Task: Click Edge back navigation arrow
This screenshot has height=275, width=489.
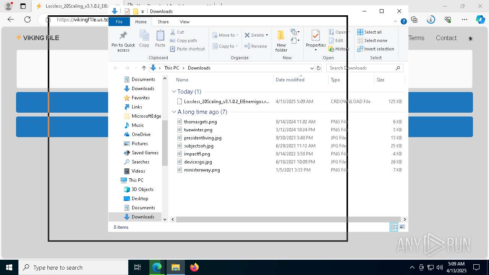Action: [11, 19]
